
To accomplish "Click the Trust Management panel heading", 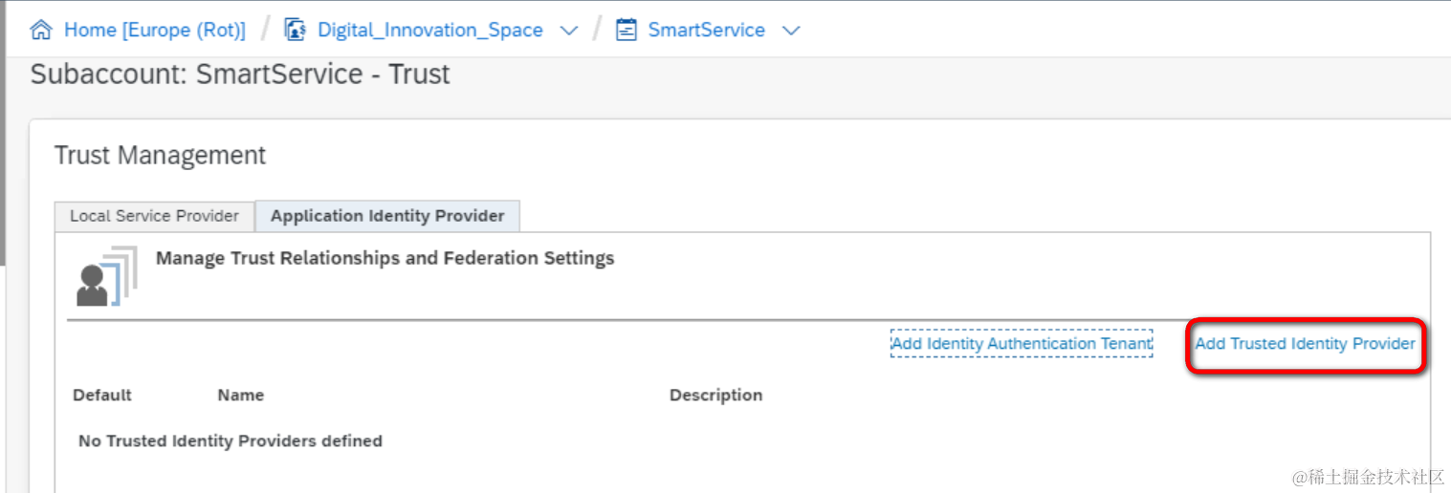I will click(x=160, y=155).
